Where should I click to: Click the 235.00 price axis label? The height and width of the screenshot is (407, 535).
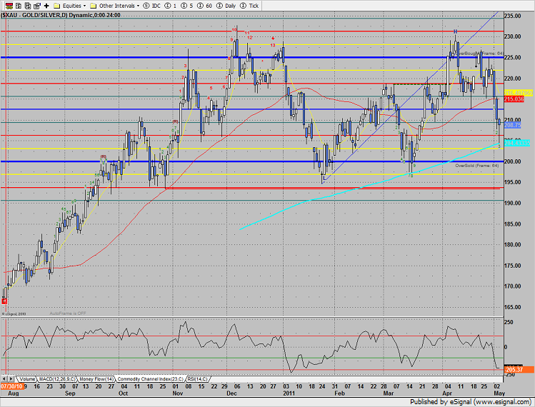pos(513,16)
